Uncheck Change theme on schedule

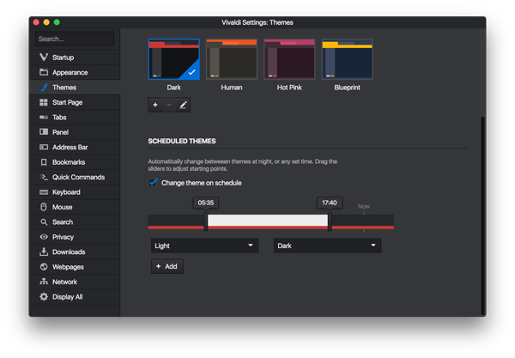pos(153,183)
